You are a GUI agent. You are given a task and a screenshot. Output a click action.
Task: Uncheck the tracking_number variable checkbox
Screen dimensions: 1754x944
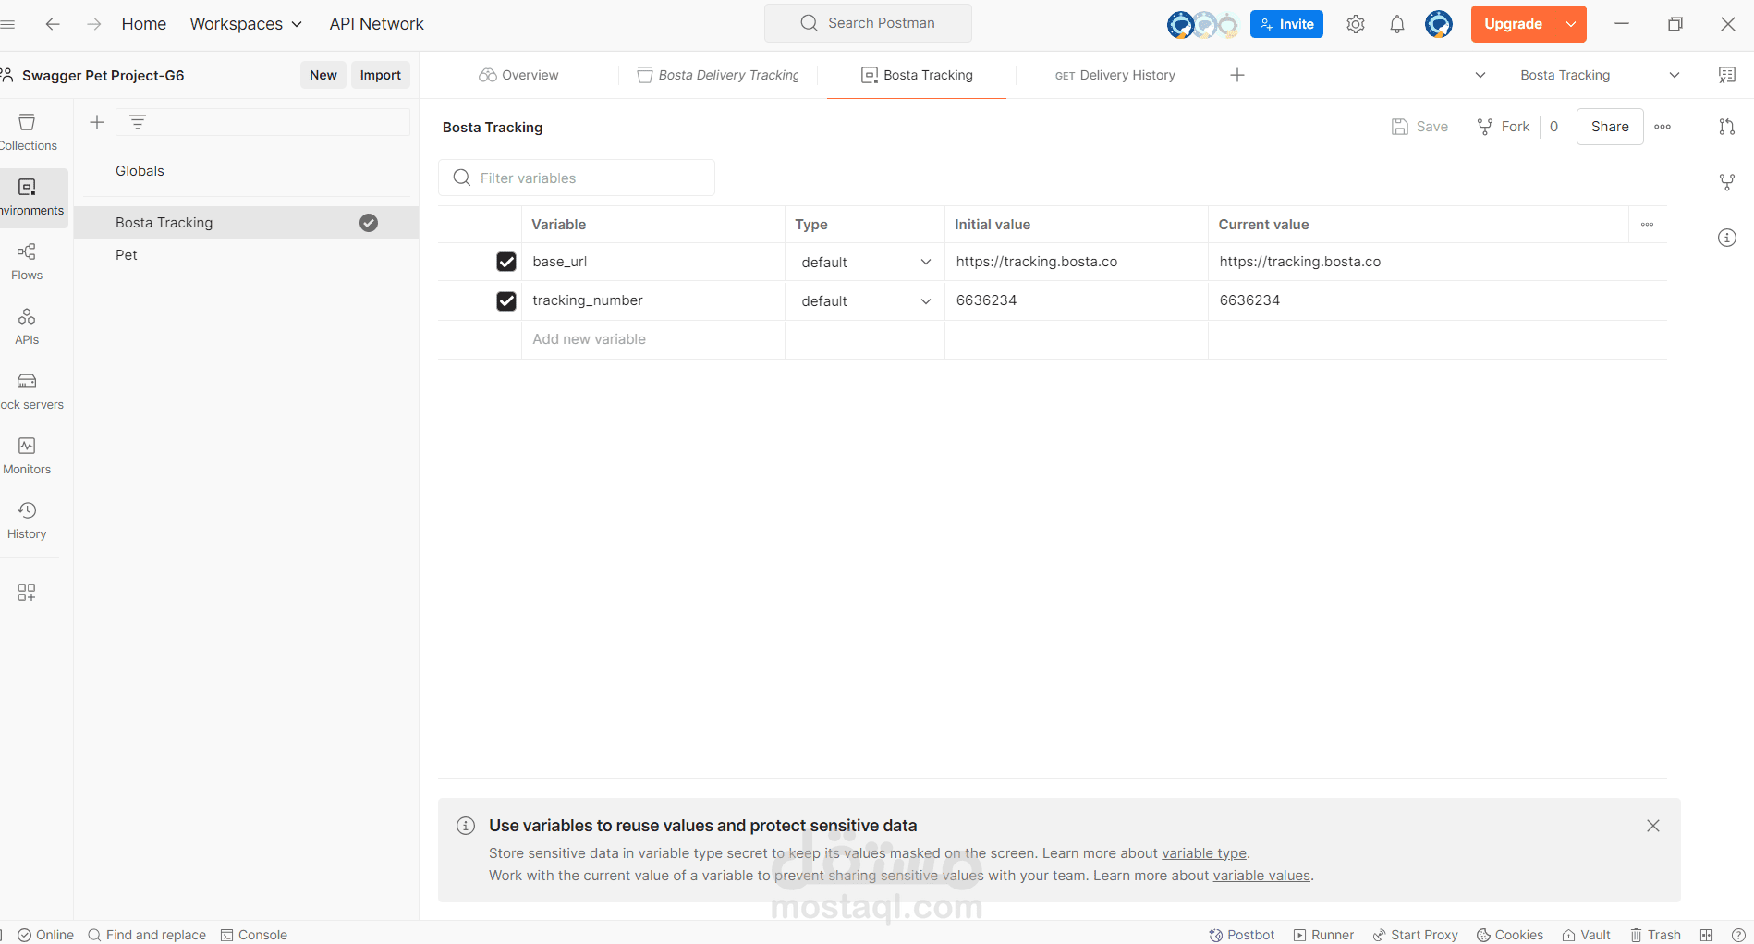[x=506, y=300]
